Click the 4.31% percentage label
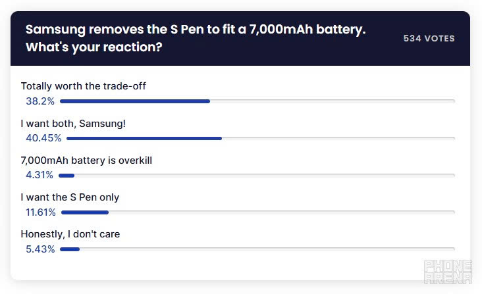The image size is (482, 294). (40, 175)
